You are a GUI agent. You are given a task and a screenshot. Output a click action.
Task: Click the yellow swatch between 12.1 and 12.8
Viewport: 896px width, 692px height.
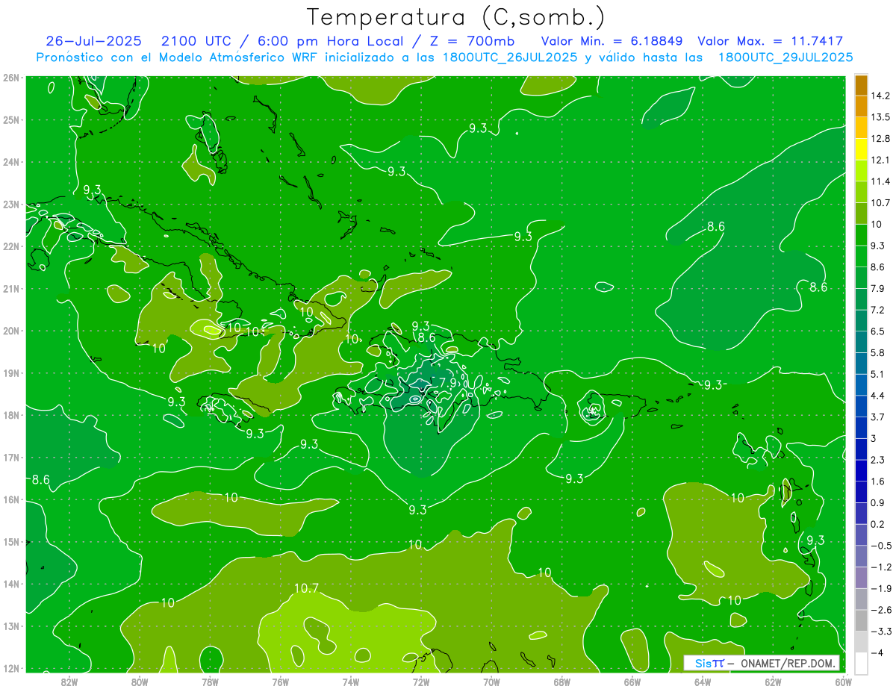click(x=861, y=149)
